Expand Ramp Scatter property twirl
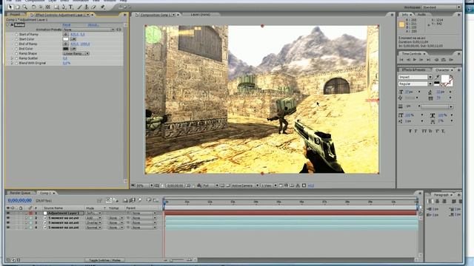 (x=13, y=58)
